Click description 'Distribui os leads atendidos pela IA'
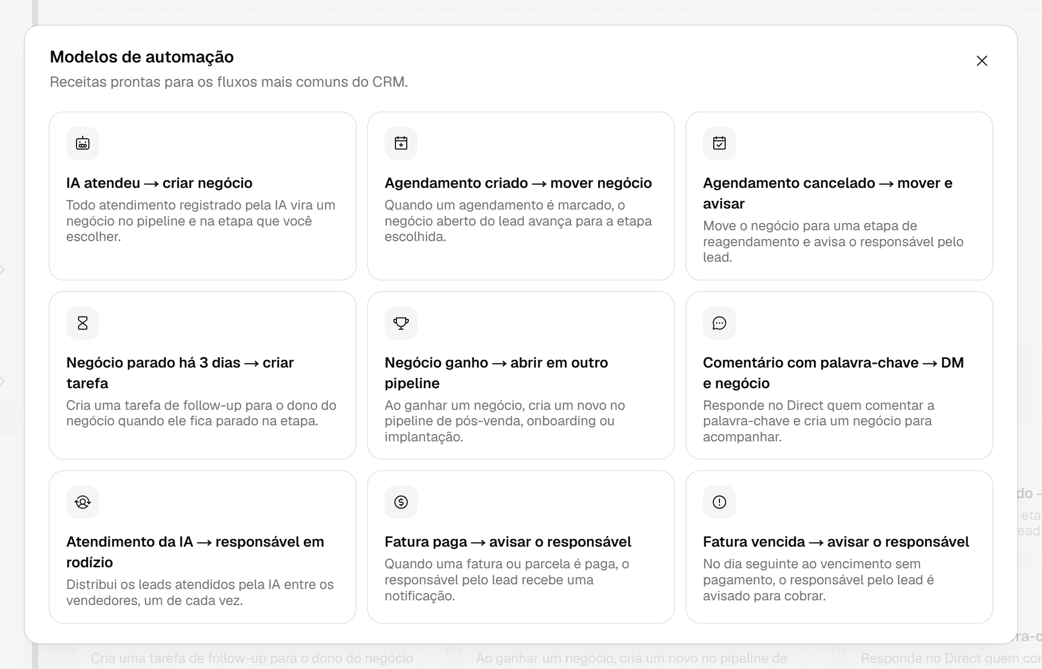 (x=200, y=593)
